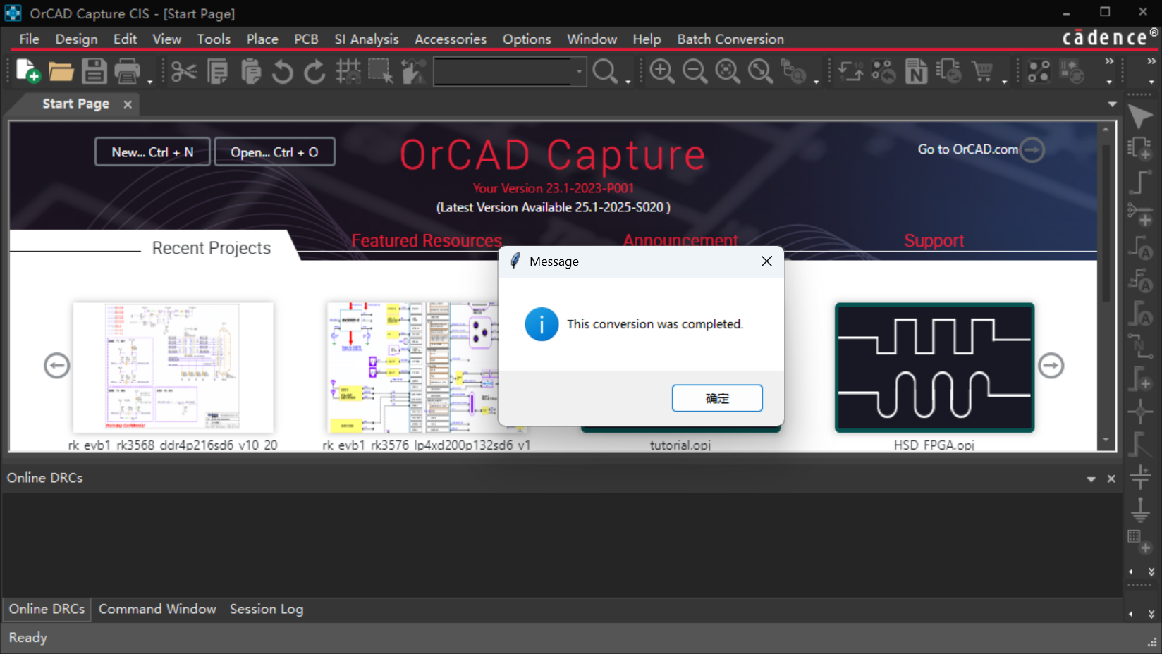Show more toolbar items chevron

[1109, 61]
